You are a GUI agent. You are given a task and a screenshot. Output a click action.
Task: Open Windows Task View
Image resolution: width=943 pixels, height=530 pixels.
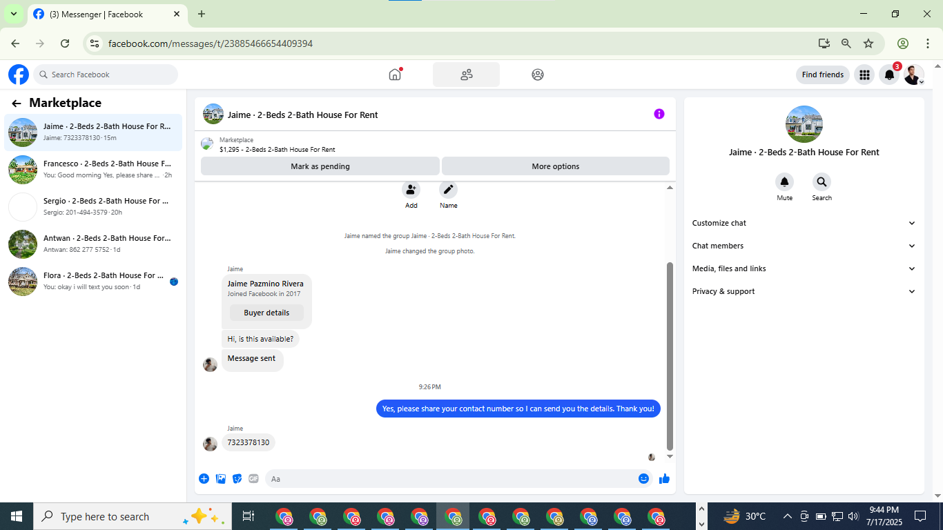[249, 516]
